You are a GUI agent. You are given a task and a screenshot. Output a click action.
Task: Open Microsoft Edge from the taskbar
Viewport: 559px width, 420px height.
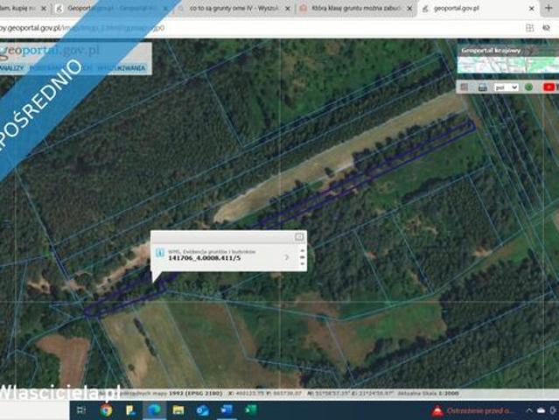(154, 409)
